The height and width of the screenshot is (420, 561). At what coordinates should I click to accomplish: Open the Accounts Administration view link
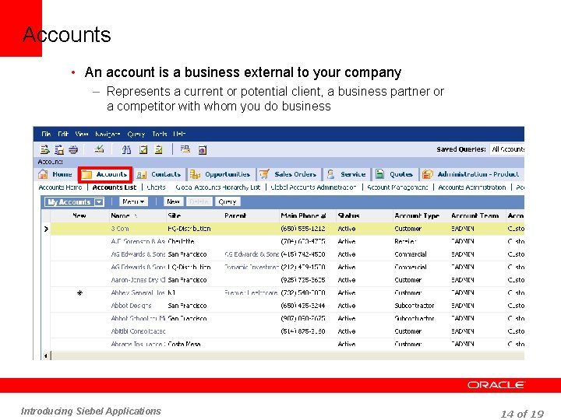click(472, 187)
